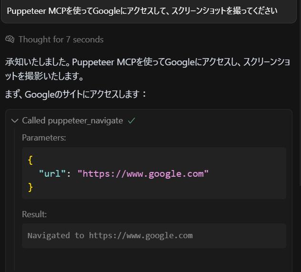The width and height of the screenshot is (301, 272).
Task: Click the brain icon beside Thought for 7 seconds
Action: coord(10,39)
